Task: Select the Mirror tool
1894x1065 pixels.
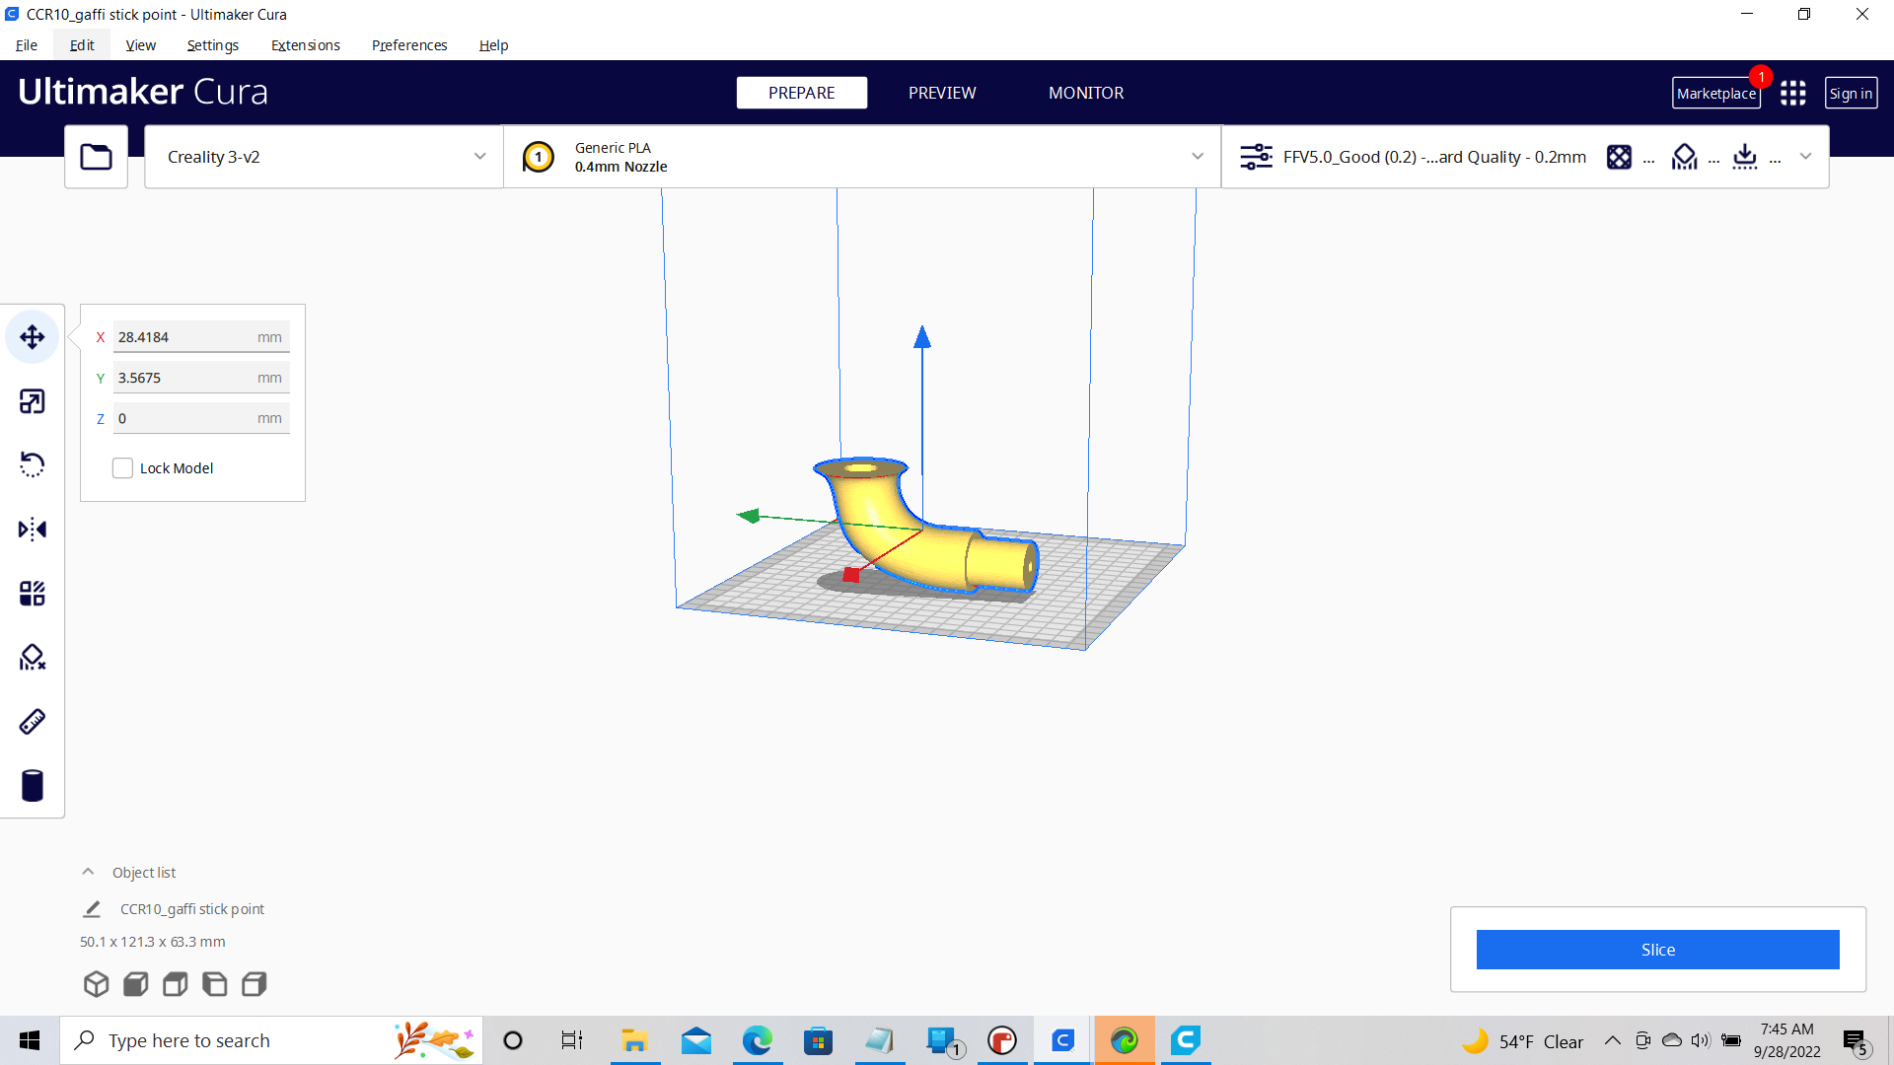Action: (33, 530)
